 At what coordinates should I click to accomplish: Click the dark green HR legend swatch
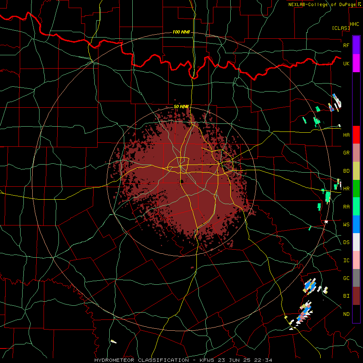(x=356, y=189)
